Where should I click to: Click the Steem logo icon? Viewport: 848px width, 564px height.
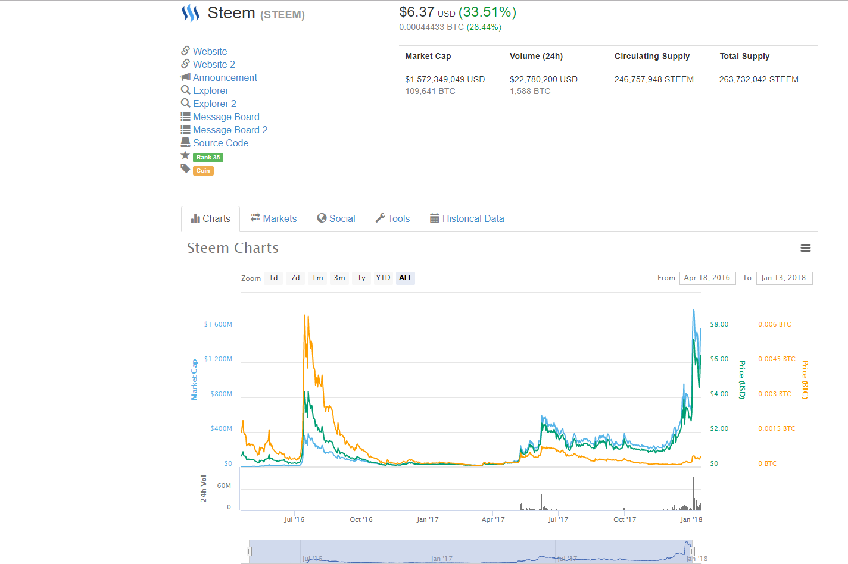coord(191,13)
